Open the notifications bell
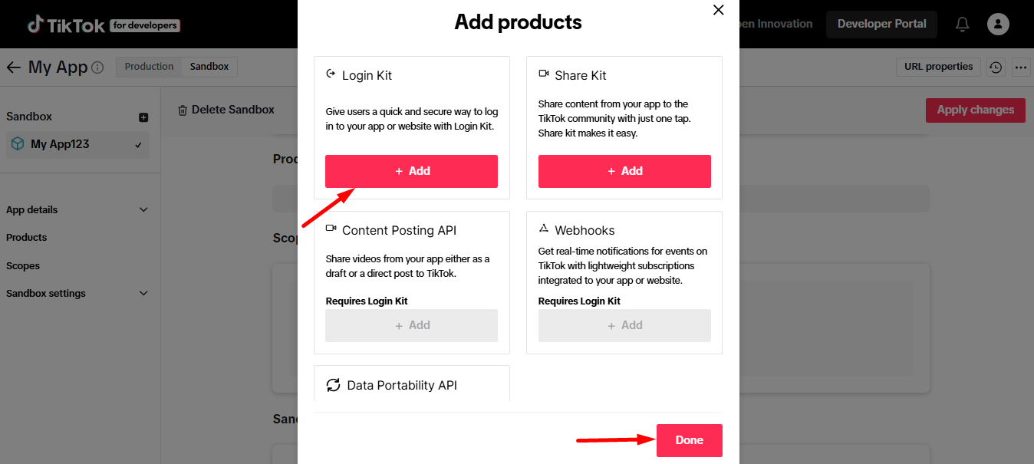1034x464 pixels. click(x=962, y=24)
